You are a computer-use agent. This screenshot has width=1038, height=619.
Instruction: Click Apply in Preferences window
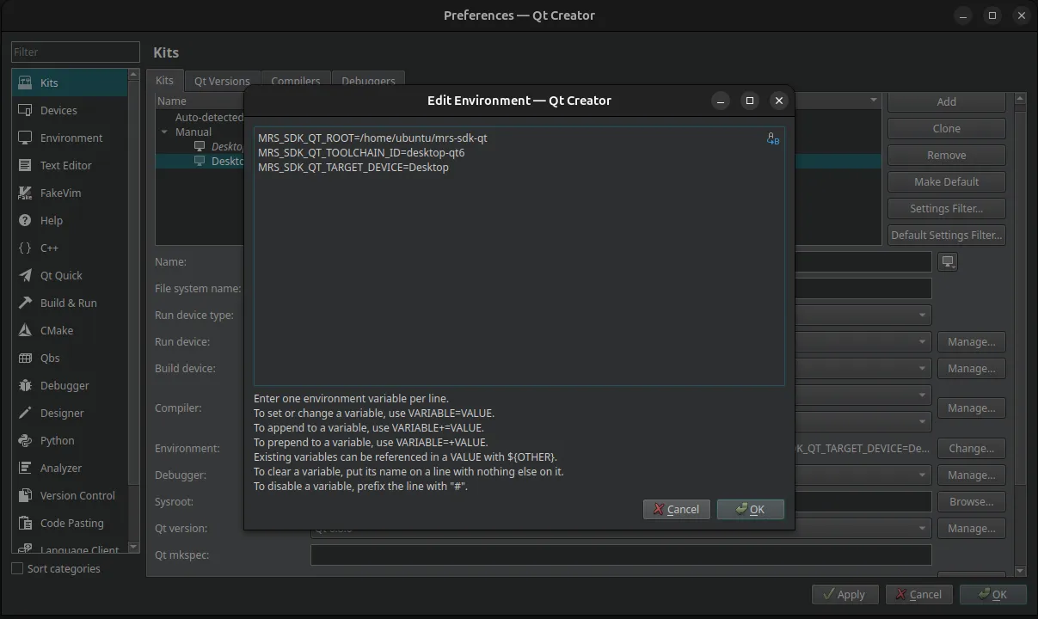pyautogui.click(x=845, y=594)
